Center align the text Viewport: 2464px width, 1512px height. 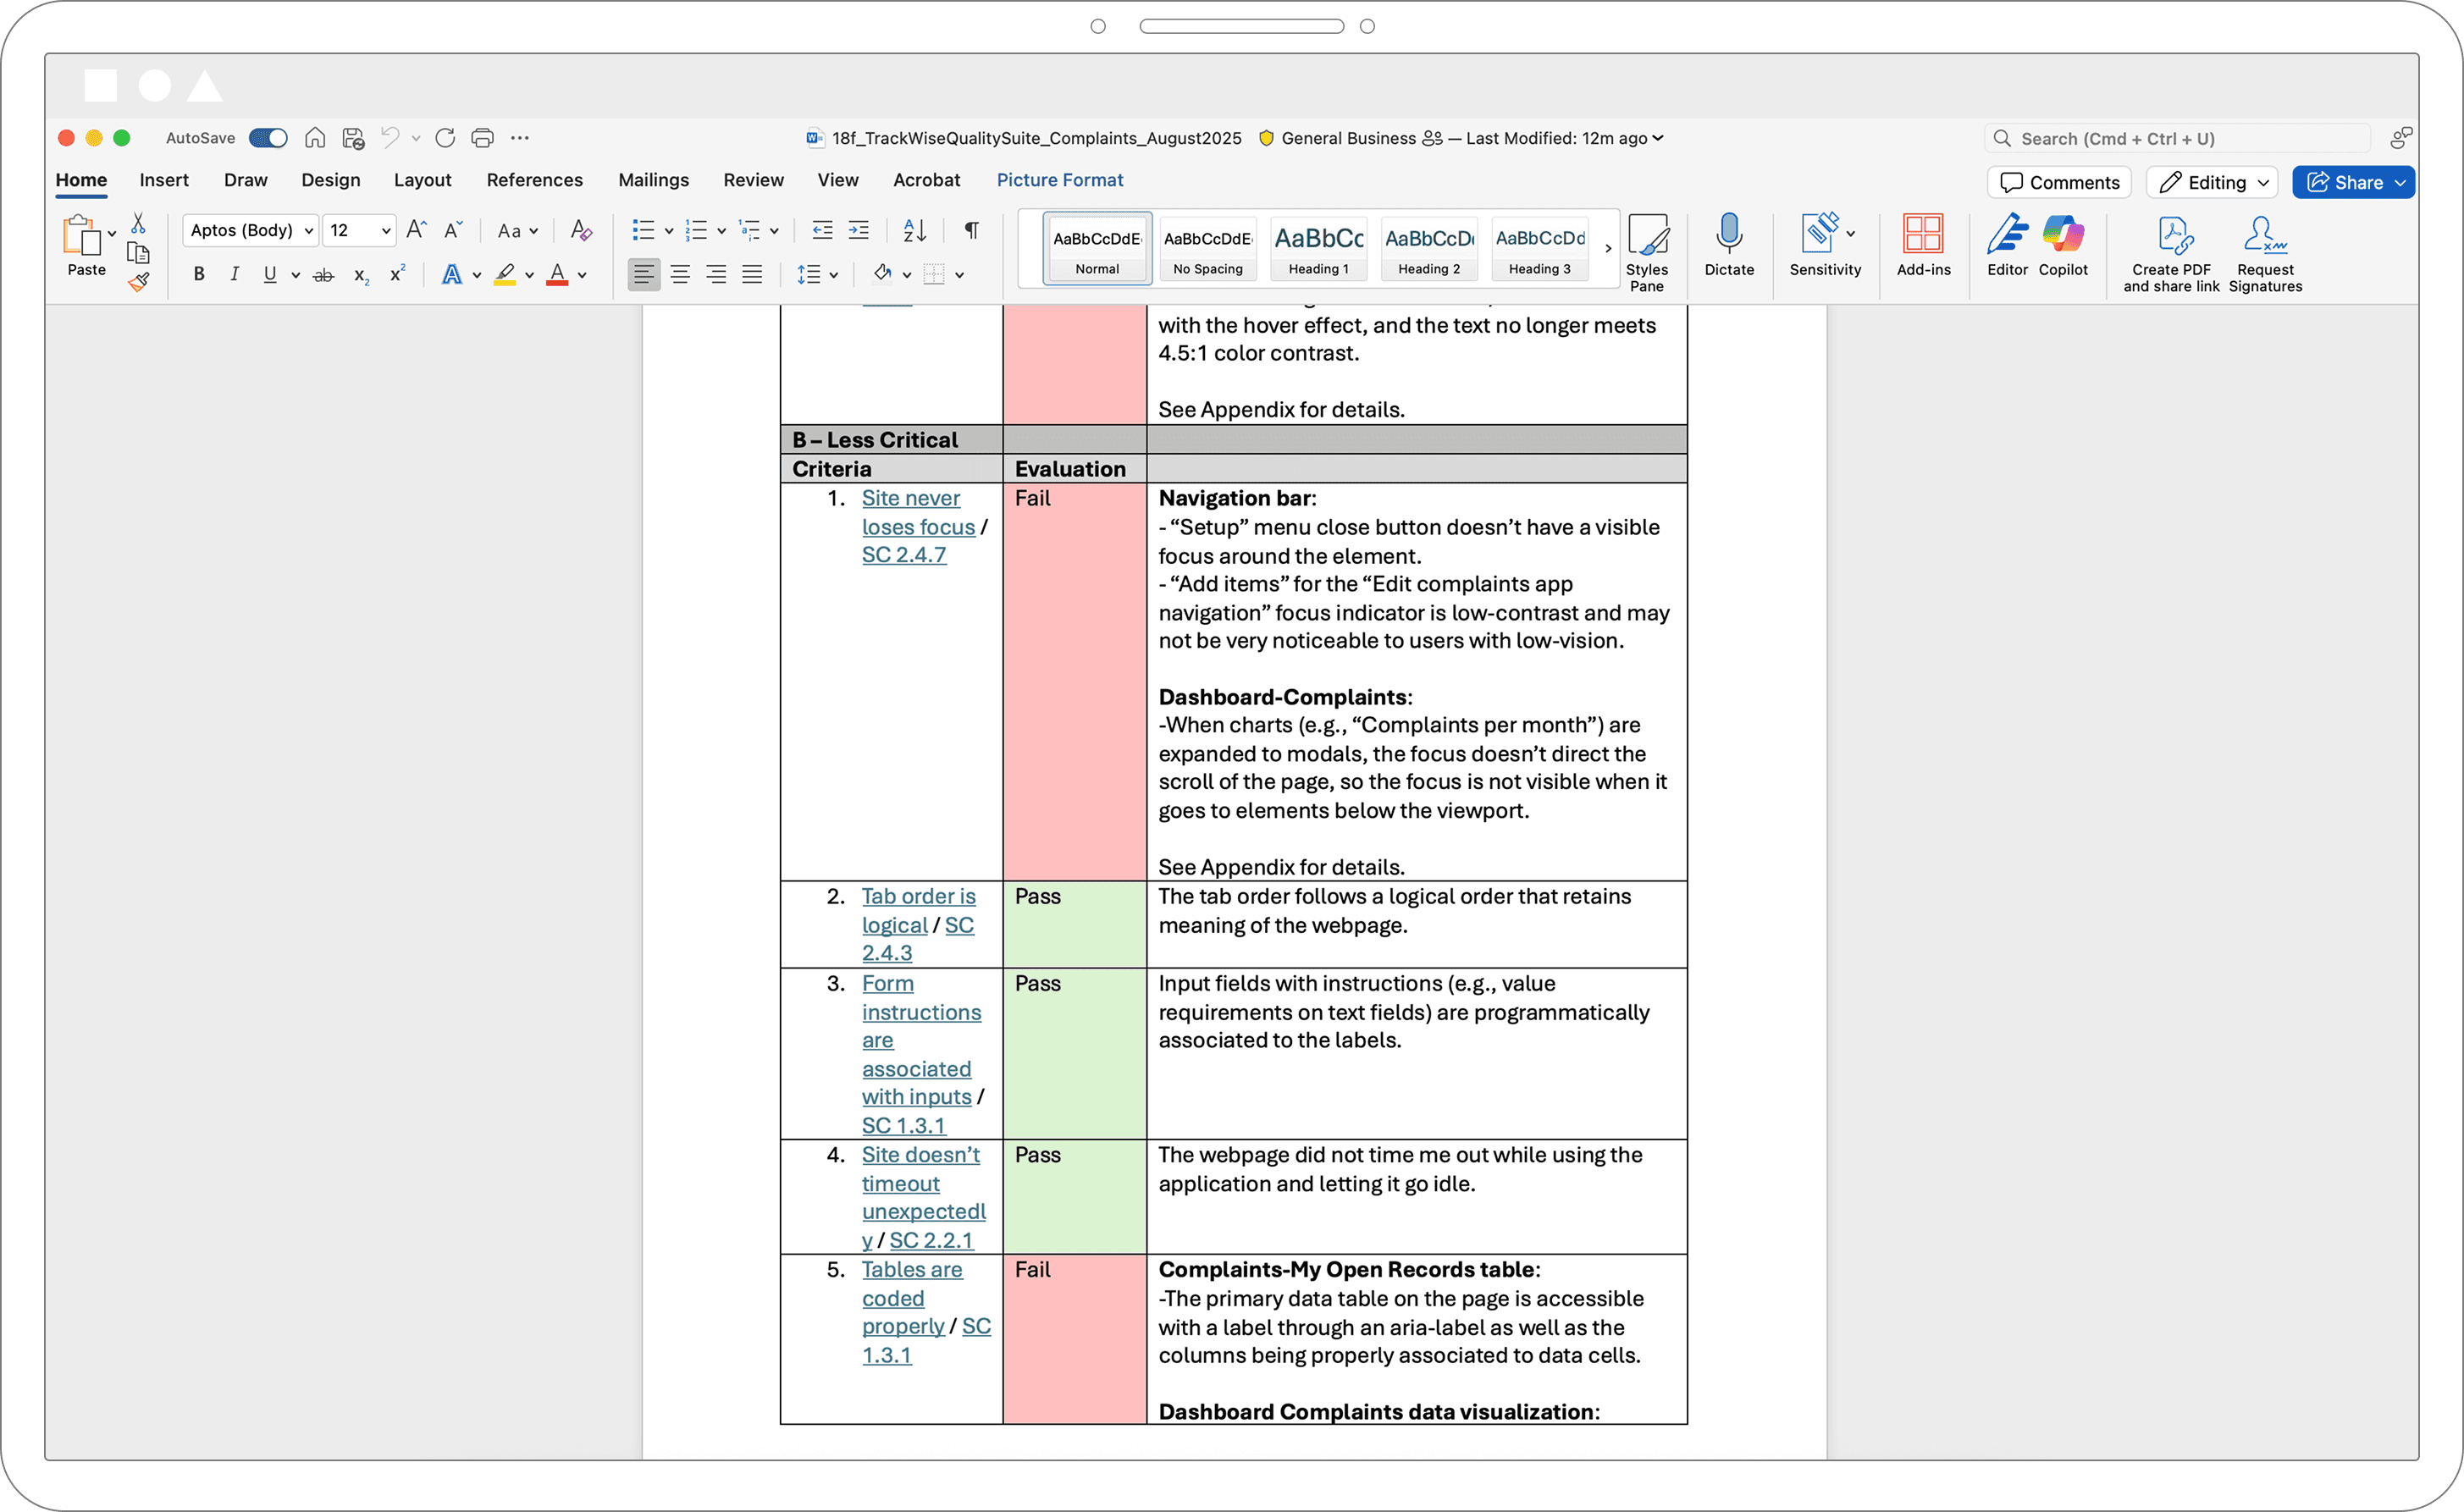680,274
